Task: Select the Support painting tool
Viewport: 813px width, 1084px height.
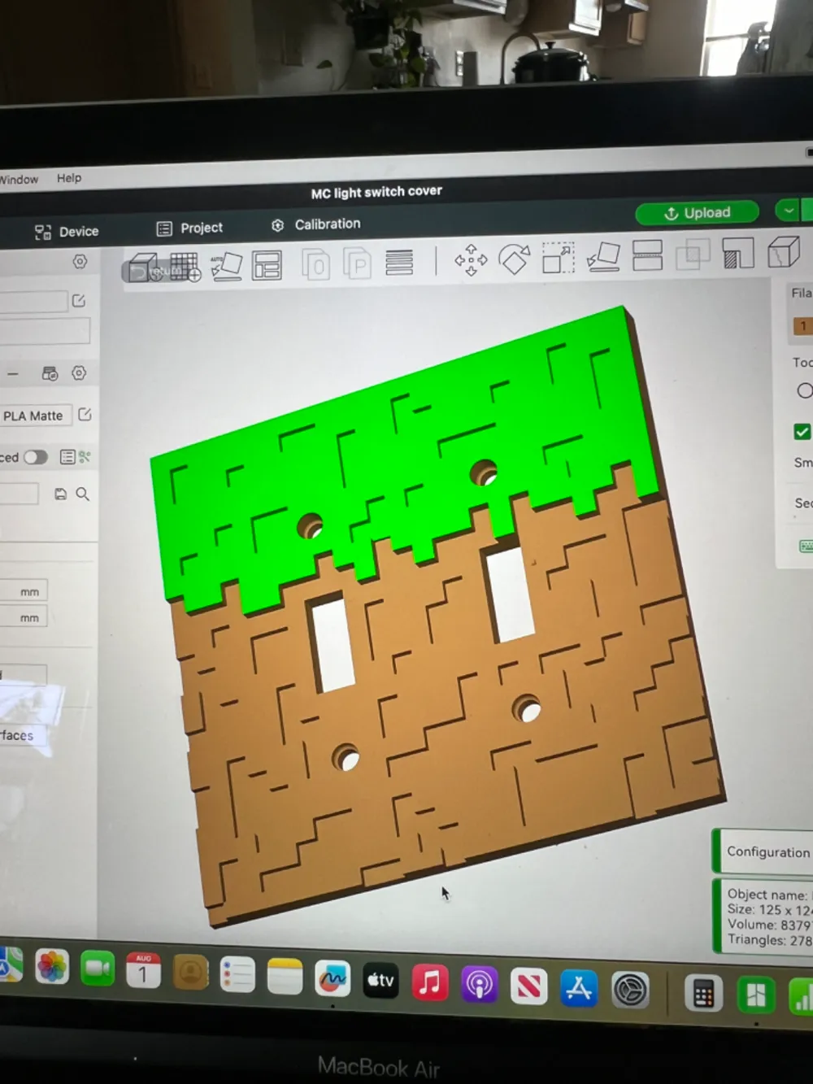Action: coord(737,253)
